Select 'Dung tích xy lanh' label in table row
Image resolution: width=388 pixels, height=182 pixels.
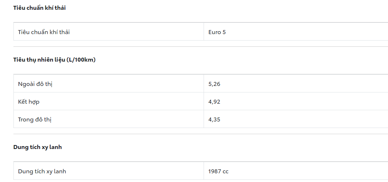pyautogui.click(x=42, y=171)
